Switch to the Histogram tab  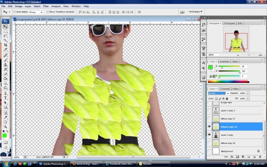pos(230,23)
